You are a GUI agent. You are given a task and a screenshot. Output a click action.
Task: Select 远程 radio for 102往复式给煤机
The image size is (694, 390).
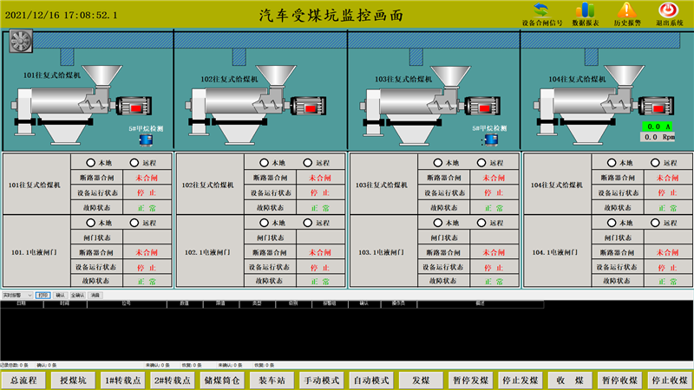click(x=308, y=162)
